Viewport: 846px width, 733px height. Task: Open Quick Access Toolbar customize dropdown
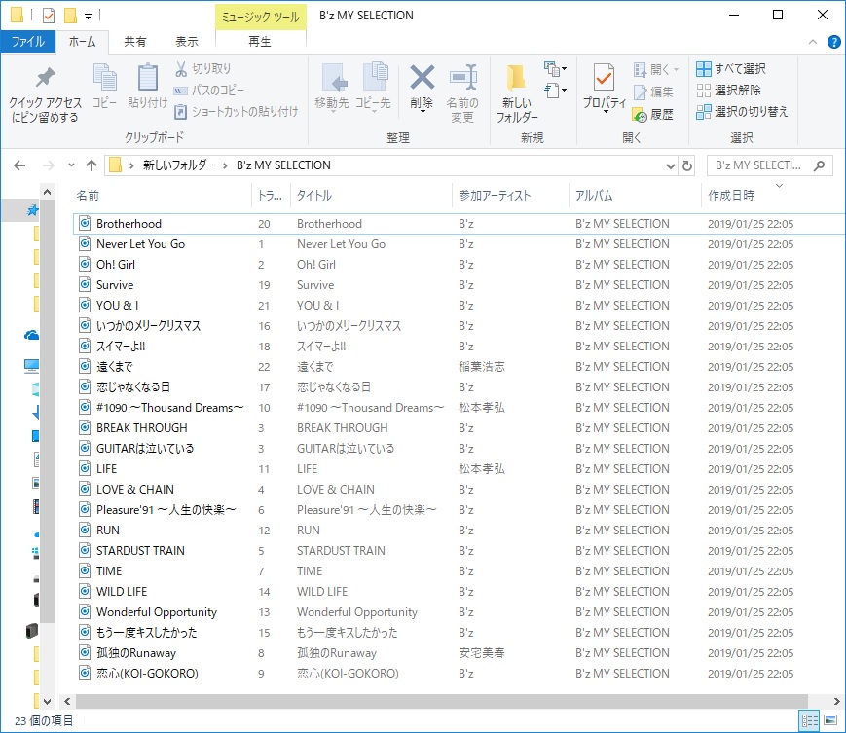tap(88, 17)
